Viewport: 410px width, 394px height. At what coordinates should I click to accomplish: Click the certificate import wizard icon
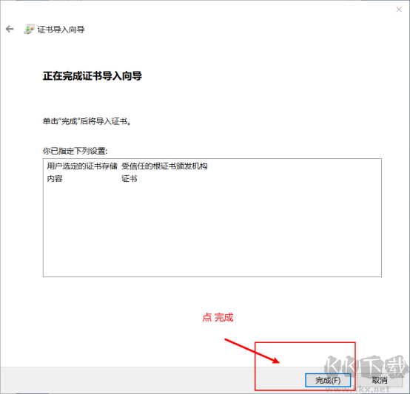(x=29, y=30)
